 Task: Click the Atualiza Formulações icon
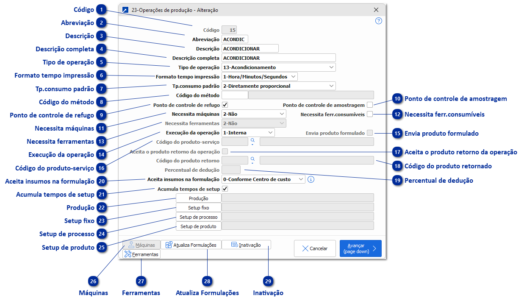(x=169, y=245)
